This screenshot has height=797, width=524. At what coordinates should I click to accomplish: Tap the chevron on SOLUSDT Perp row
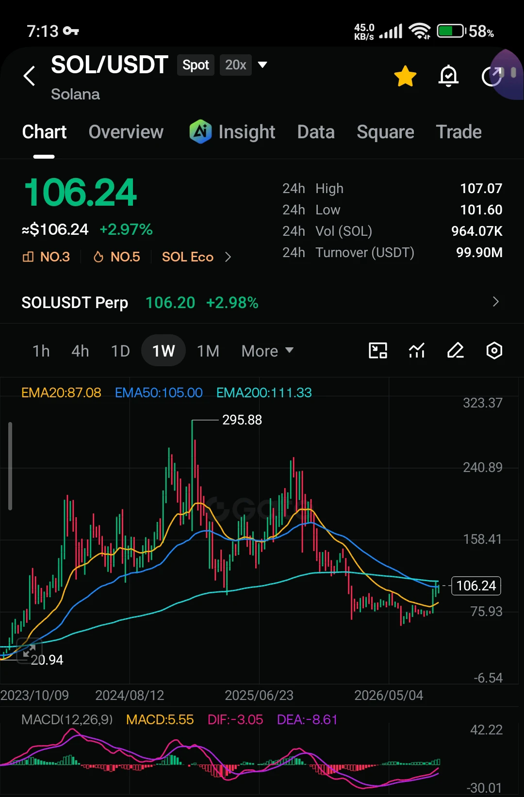coord(495,302)
